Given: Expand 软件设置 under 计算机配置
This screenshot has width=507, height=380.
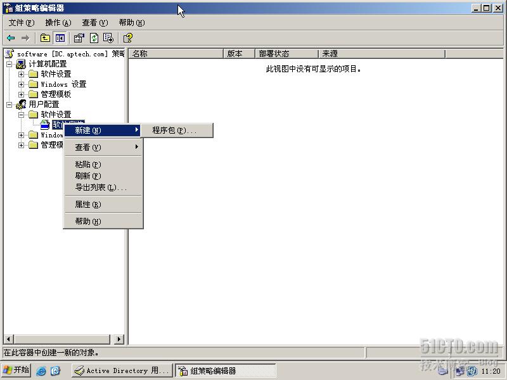Looking at the screenshot, I should [x=22, y=74].
